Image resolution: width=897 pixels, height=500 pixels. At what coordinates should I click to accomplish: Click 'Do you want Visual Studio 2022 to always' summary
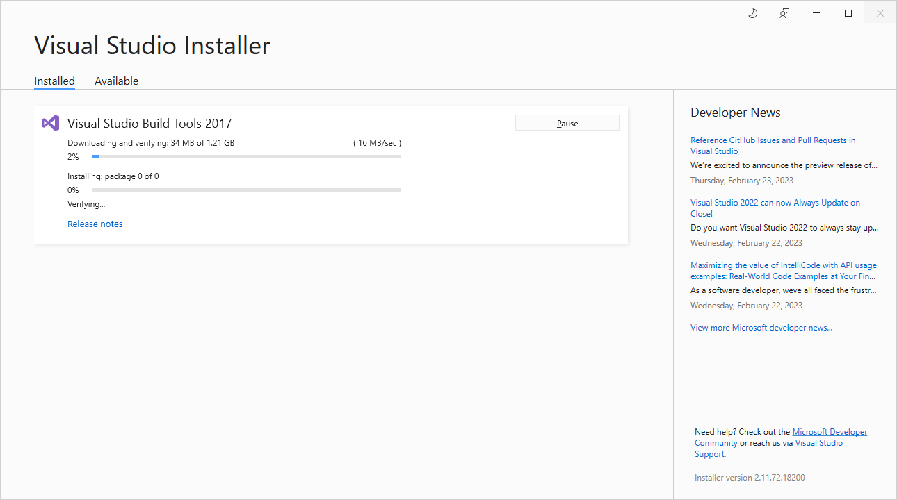[x=784, y=228]
